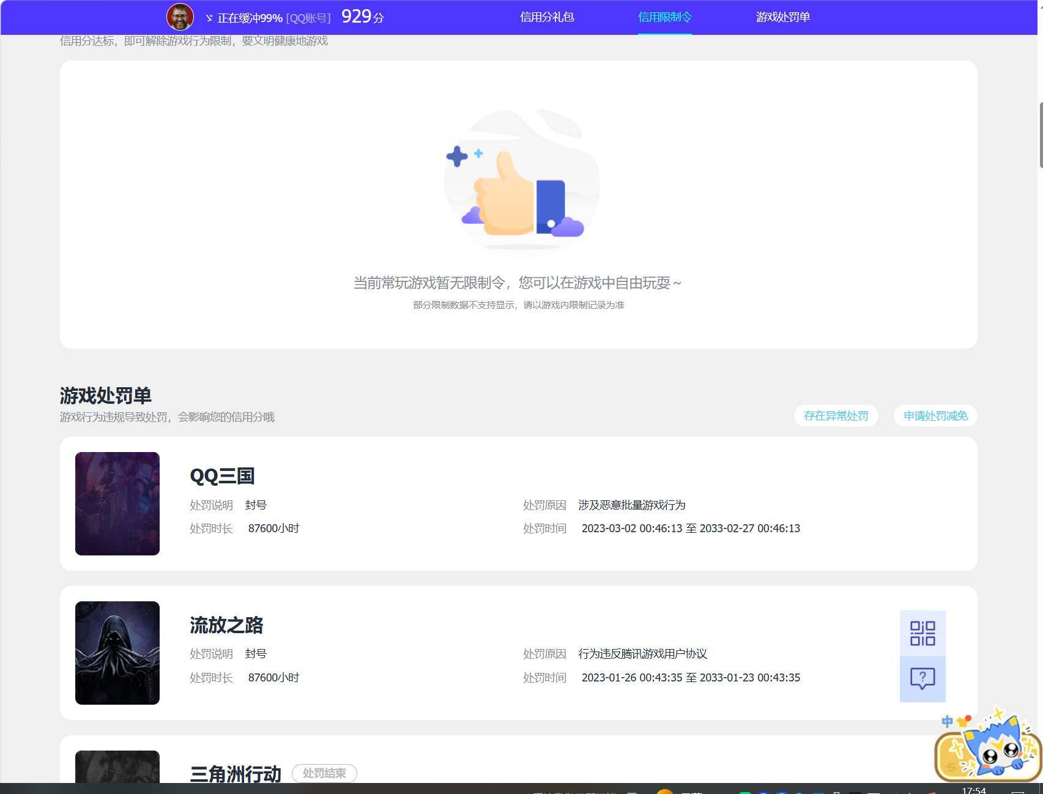Click the user avatar in the header
Image resolution: width=1043 pixels, height=794 pixels.
pos(180,17)
